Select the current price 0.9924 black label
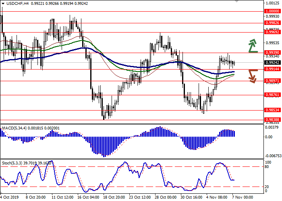The width and height of the screenshot is (282, 201). pyautogui.click(x=272, y=63)
